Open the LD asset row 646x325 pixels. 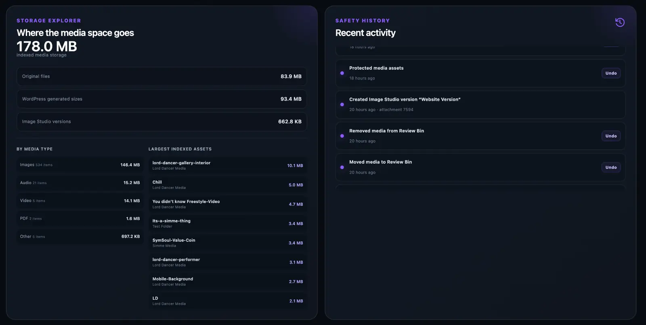(228, 301)
